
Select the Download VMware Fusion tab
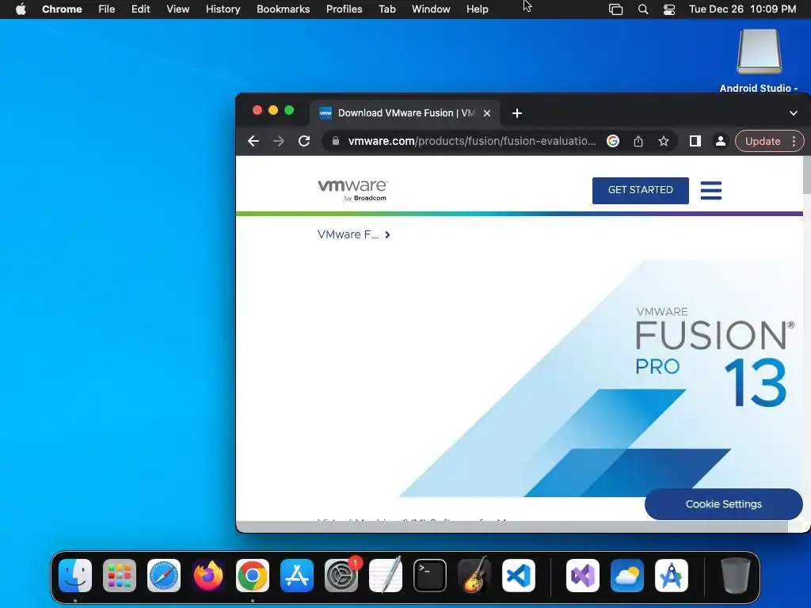pyautogui.click(x=405, y=113)
